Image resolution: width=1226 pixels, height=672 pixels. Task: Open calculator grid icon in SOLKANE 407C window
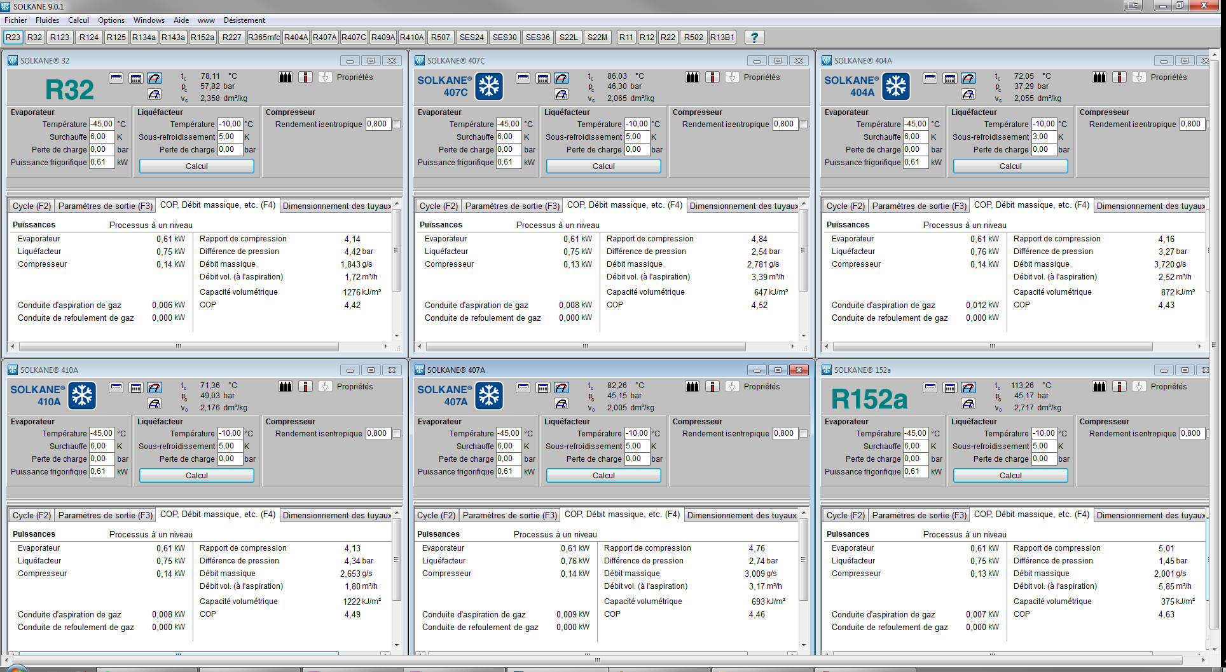542,78
